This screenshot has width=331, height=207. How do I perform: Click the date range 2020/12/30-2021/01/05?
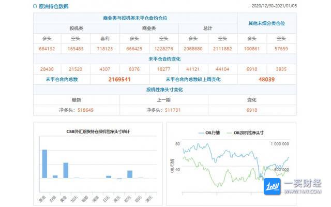click(x=274, y=6)
